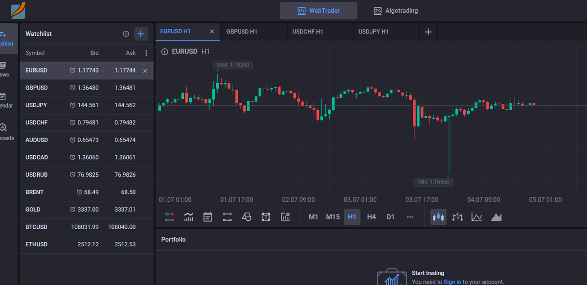
Task: Select USDCAD row in the watchlist
Action: pyautogui.click(x=87, y=157)
